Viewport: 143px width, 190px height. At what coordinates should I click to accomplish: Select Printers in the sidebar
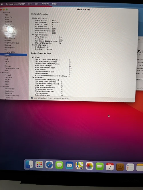tap(7, 57)
